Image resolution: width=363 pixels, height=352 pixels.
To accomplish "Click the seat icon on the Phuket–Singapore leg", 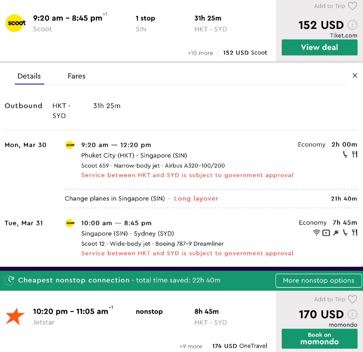I will click(x=345, y=155).
